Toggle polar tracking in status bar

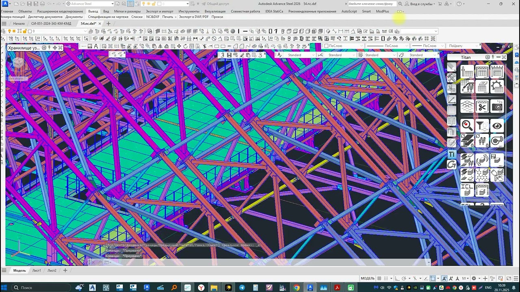404,278
